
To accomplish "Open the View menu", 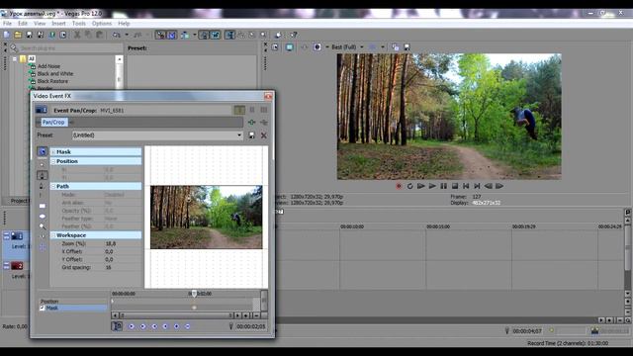I will [40, 24].
